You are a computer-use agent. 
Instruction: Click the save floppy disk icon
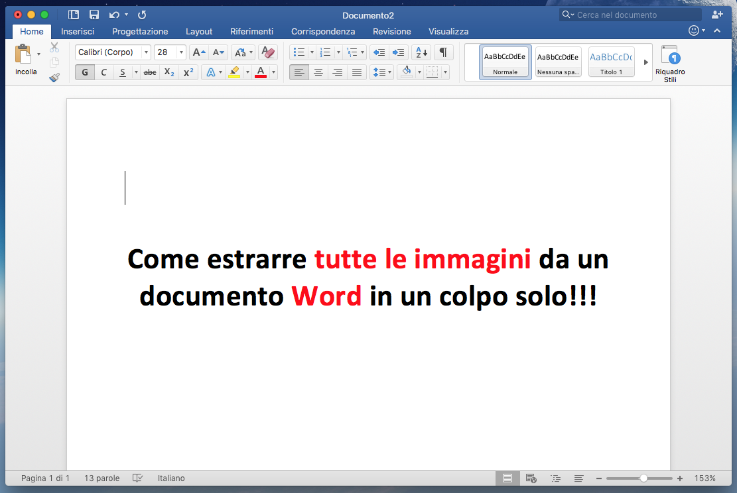[x=94, y=15]
